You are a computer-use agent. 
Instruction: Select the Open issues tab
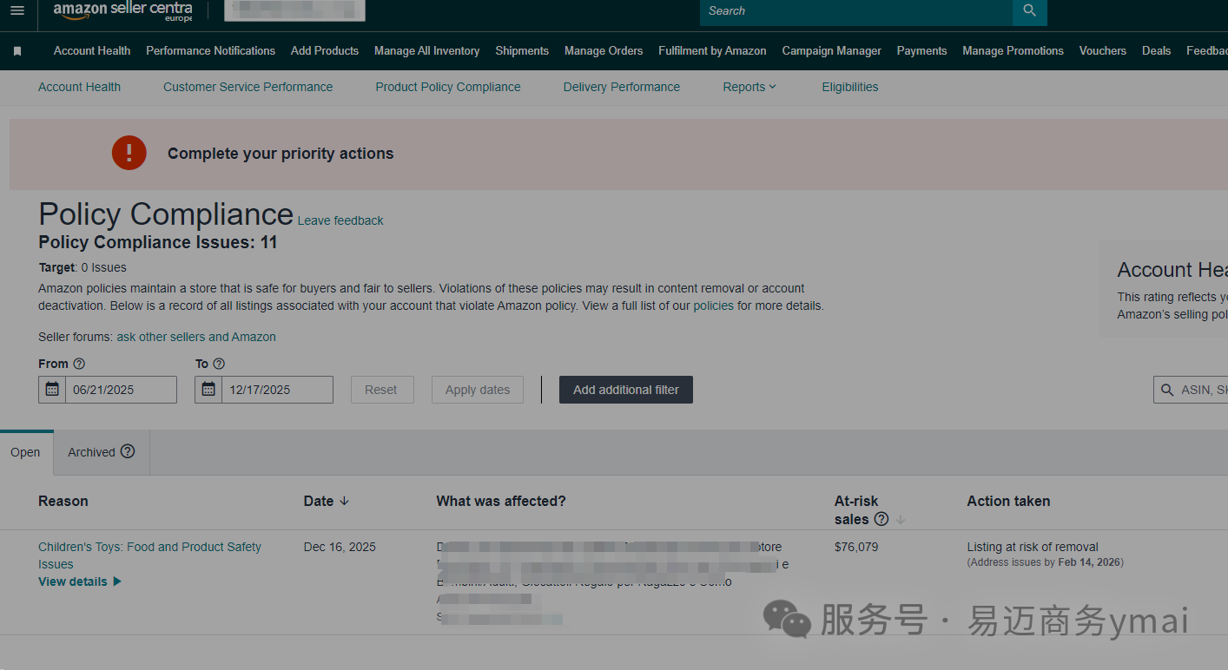click(26, 452)
